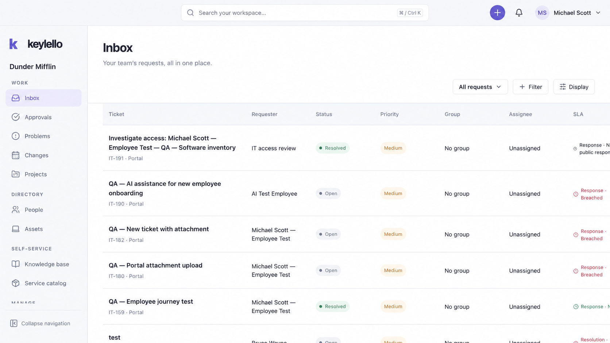Image resolution: width=610 pixels, height=343 pixels.
Task: Expand the Michael Scott account menu chevron
Action: [x=598, y=13]
